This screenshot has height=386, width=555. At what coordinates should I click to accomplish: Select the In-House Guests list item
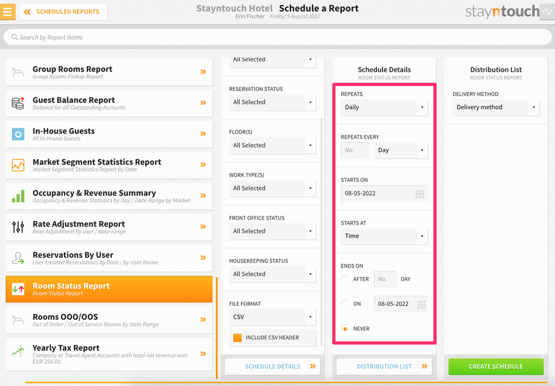coord(109,134)
